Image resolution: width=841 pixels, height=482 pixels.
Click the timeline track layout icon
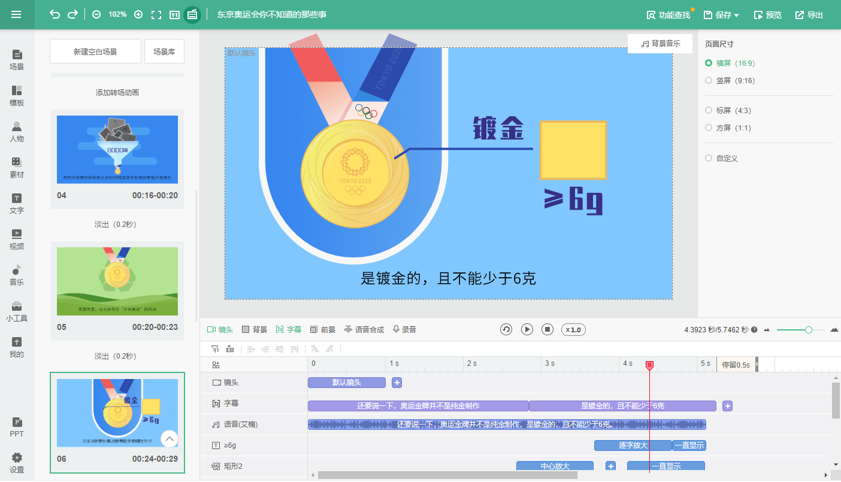(230, 348)
